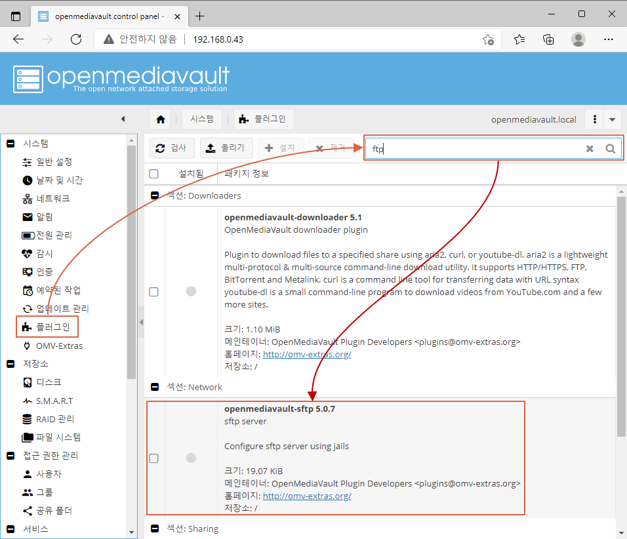The image size is (627, 539).
Task: Open browser favorites list icon
Action: point(519,39)
